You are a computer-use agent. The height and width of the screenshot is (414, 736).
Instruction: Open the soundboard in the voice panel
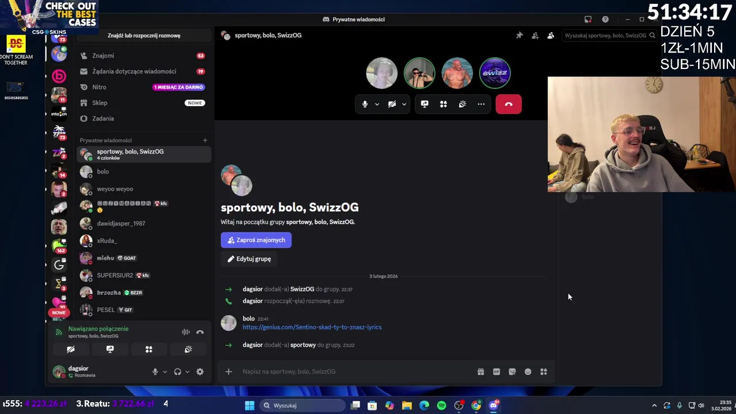pyautogui.click(x=188, y=349)
